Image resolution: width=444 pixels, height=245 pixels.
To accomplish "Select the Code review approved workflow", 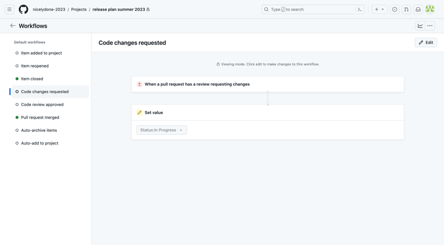I will coord(50,104).
